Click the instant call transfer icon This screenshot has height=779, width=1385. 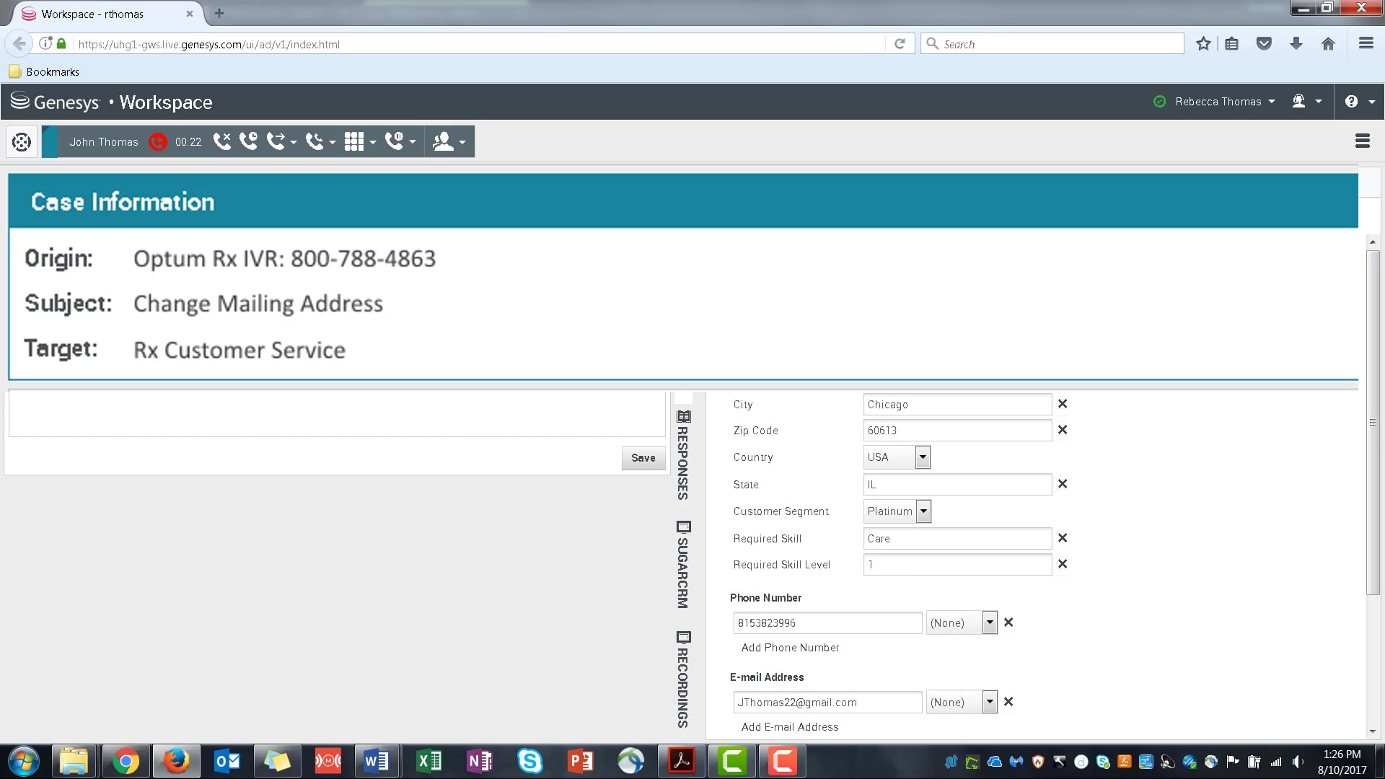tap(276, 141)
